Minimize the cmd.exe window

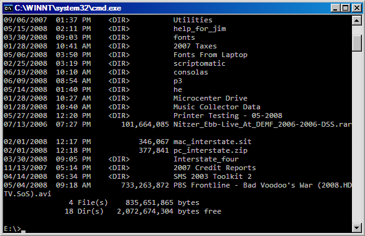[335, 8]
